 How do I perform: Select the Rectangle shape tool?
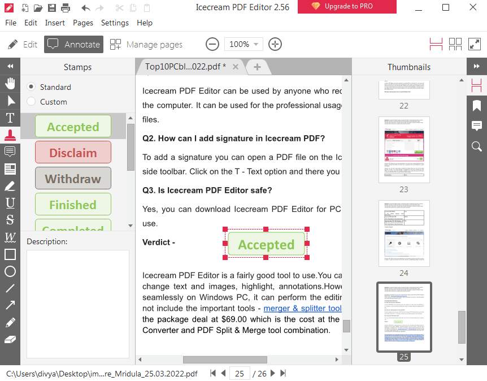tap(10, 254)
